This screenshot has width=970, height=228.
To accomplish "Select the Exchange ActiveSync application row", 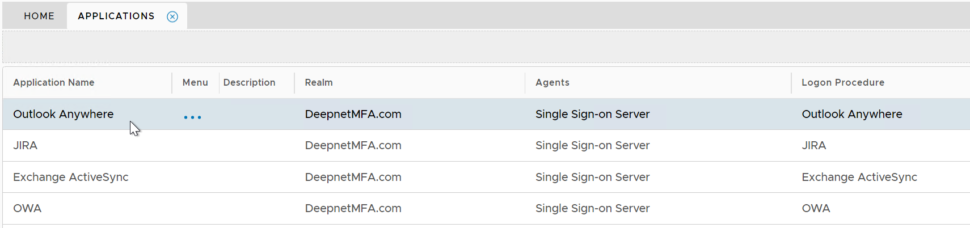I will point(71,177).
